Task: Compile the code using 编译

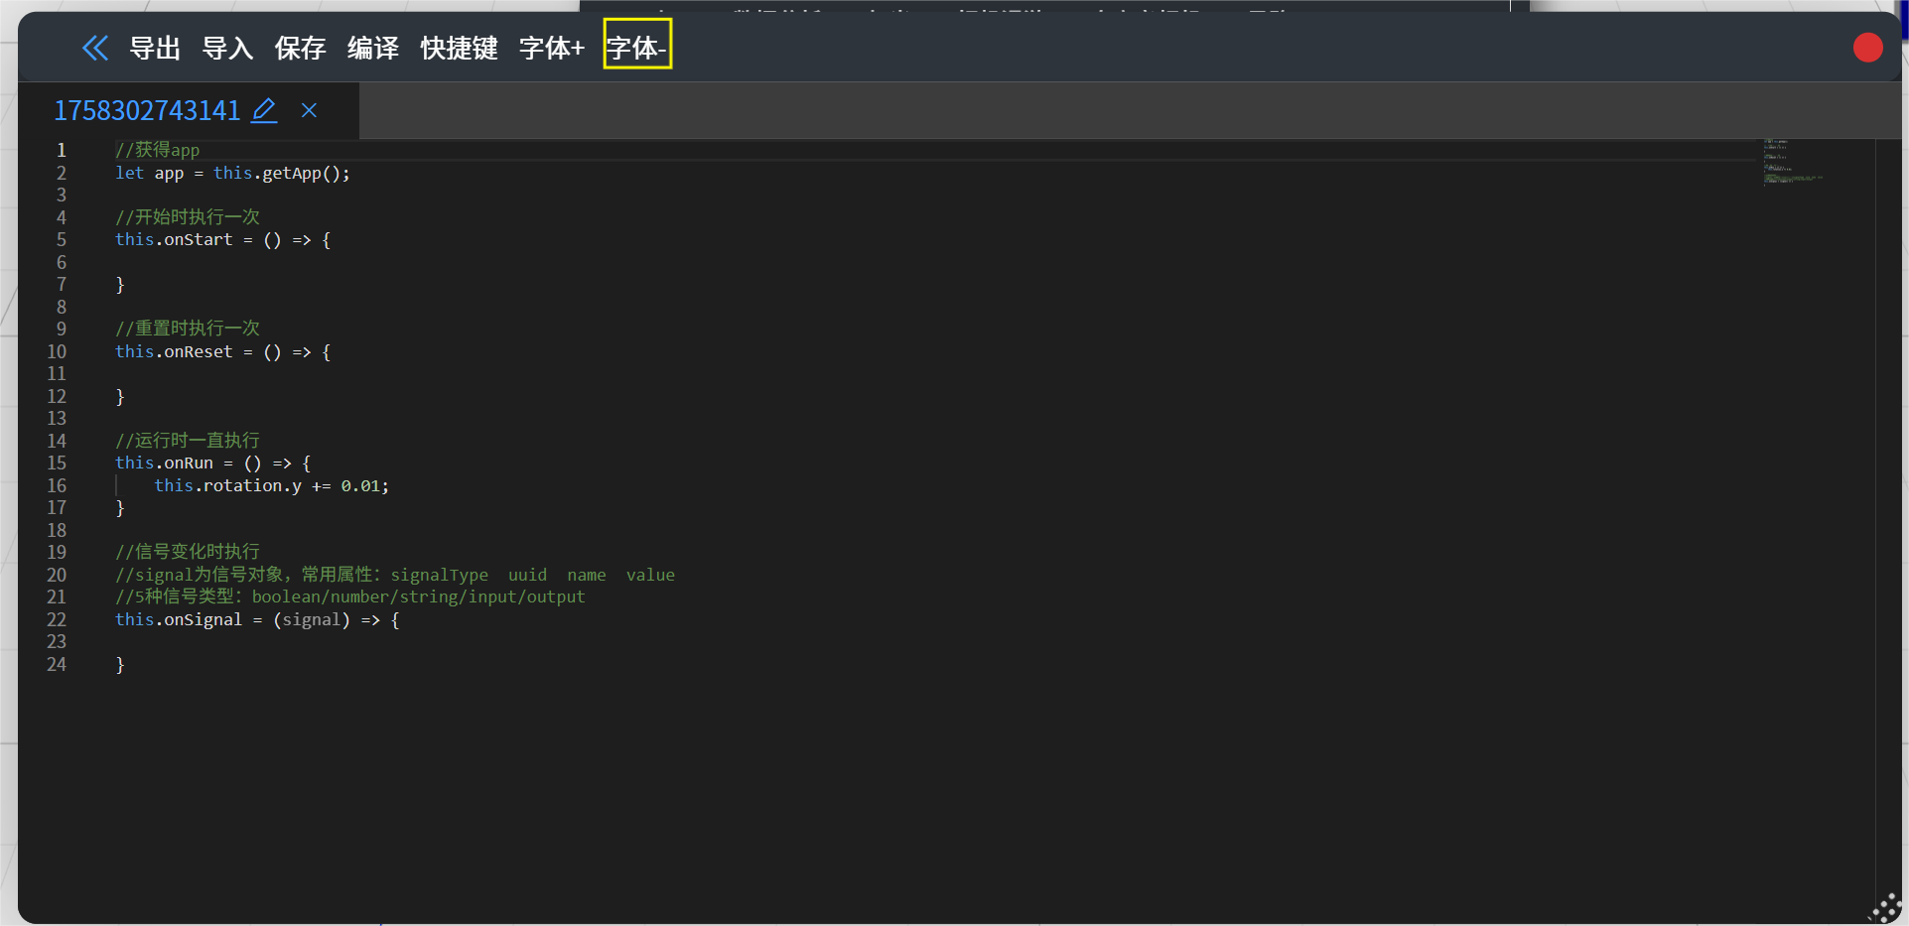Action: tap(372, 48)
